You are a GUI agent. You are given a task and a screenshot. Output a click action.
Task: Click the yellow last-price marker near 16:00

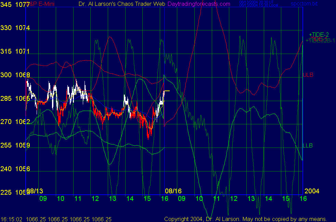click(x=167, y=91)
